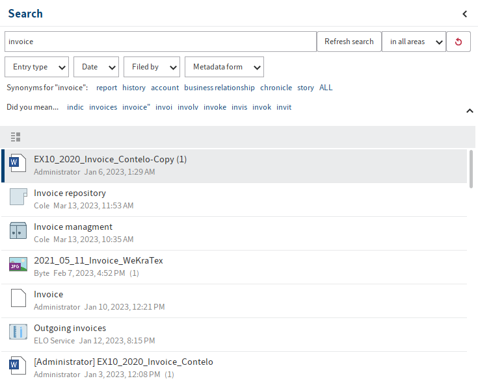The image size is (478, 383).
Task: Focus the search field containing 'invoice'
Action: pos(161,42)
